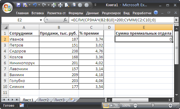This screenshot has height=109, width=180.
Task: Click the macro recording icon in the status bar
Action: 22,105
